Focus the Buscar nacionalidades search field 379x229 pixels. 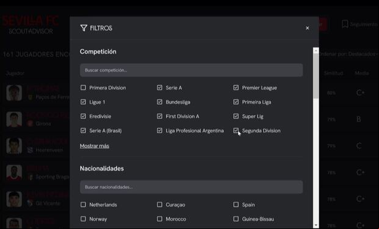[x=191, y=187]
